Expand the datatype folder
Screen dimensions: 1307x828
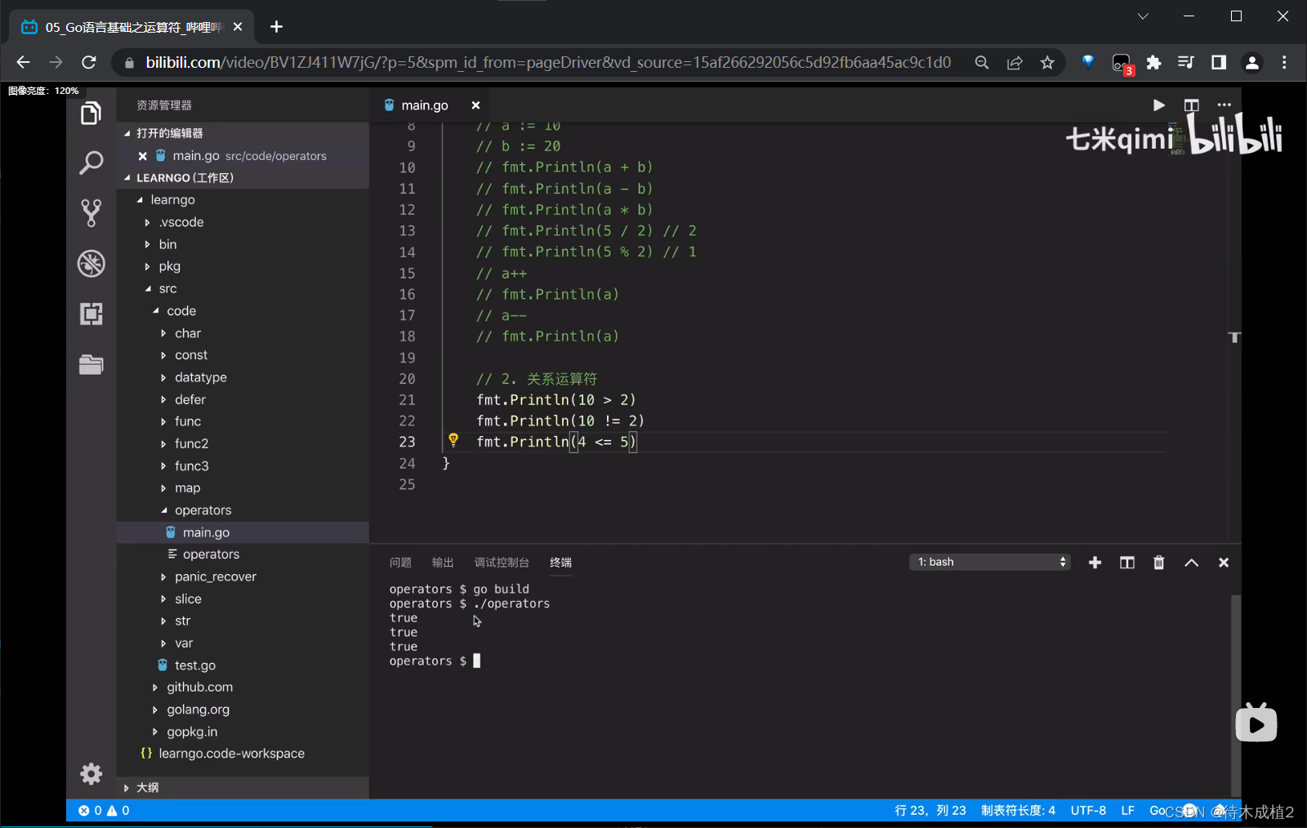pos(200,377)
